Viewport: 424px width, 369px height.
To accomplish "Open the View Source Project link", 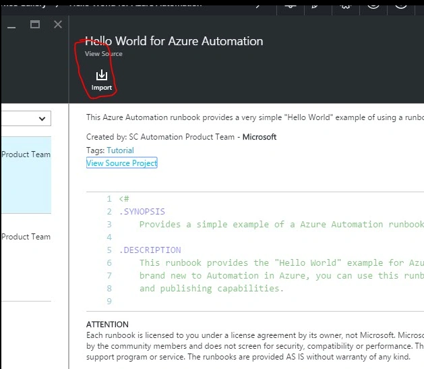I will 122,163.
